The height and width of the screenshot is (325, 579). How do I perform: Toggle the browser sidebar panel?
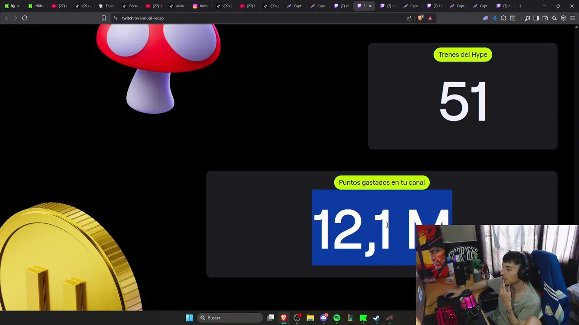click(536, 18)
